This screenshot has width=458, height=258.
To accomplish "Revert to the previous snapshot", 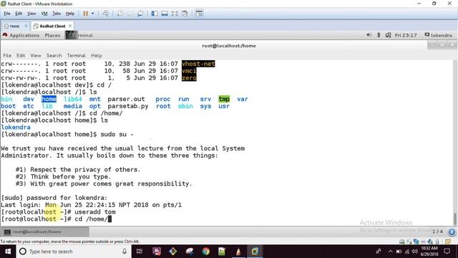I will pyautogui.click(x=130, y=14).
